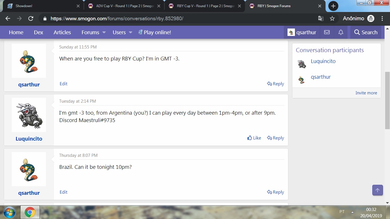Click the translate page icon
The height and width of the screenshot is (219, 390).
click(x=321, y=19)
